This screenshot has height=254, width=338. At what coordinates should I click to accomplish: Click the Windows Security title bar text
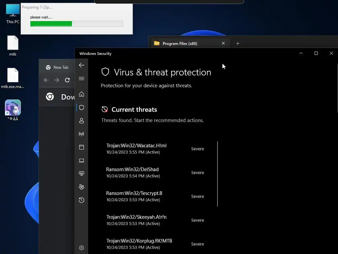pos(95,54)
